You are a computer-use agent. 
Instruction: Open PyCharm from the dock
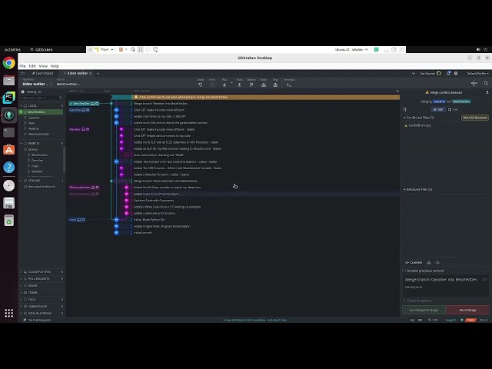click(8, 98)
